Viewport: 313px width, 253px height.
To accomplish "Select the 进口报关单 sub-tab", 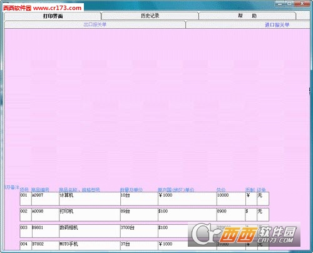I will click(x=248, y=25).
